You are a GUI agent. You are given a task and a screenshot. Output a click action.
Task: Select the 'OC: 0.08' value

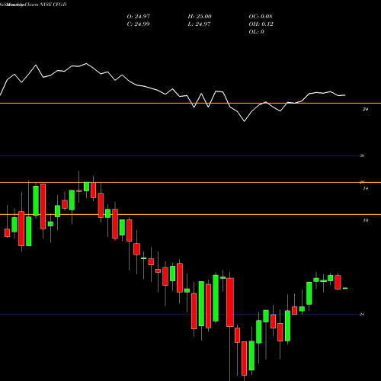(261, 17)
